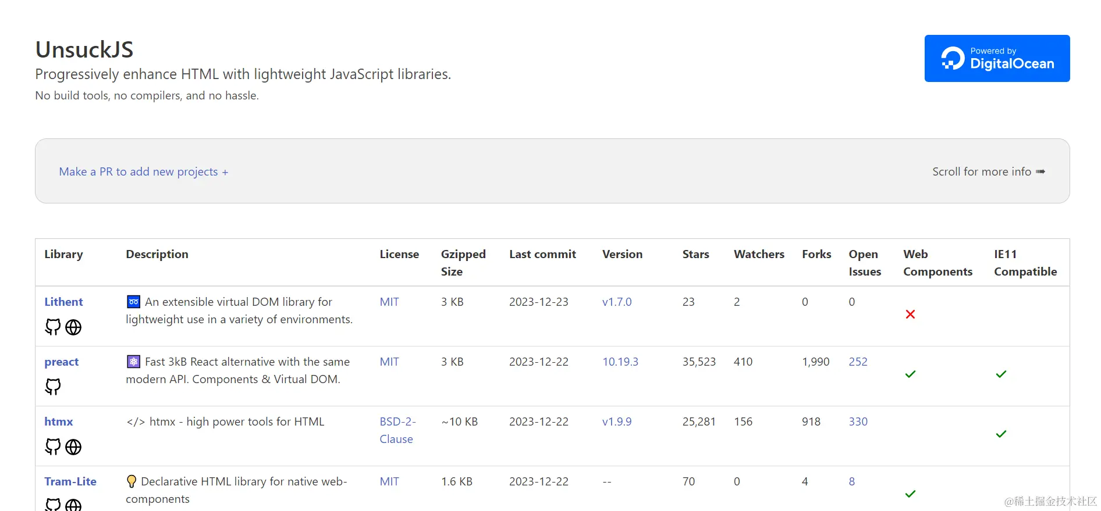Image resolution: width=1101 pixels, height=511 pixels.
Task: Click preact's forks count 1,990
Action: [x=816, y=362]
